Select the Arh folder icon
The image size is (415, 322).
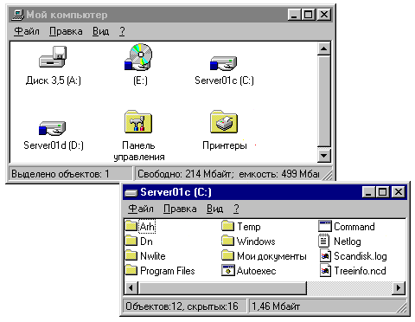pos(131,226)
